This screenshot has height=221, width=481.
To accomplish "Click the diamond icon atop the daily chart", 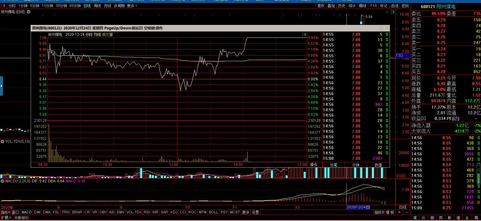I will pyautogui.click(x=387, y=12).
